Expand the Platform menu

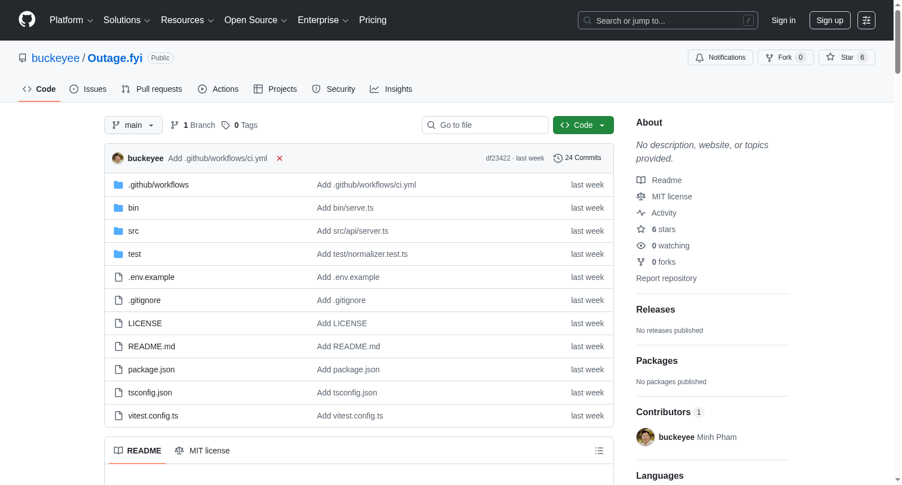point(71,20)
